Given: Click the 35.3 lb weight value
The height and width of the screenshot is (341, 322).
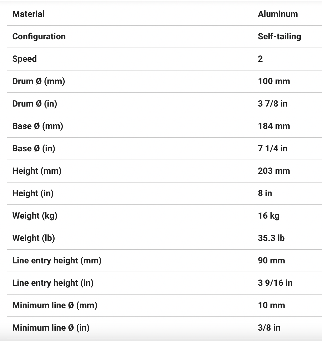Looking at the screenshot, I should tap(271, 238).
